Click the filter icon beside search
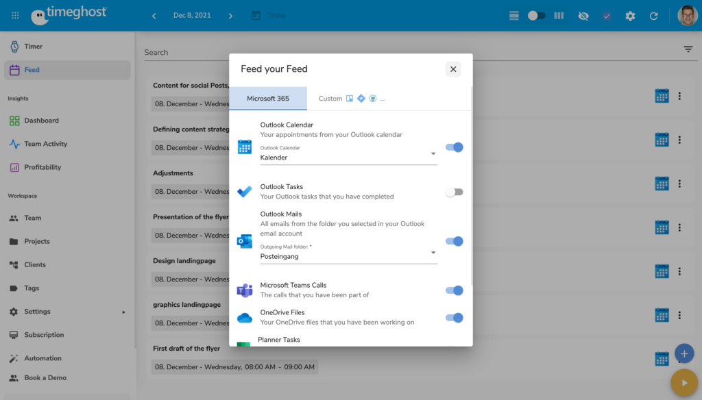Viewport: 702px width, 400px height. click(688, 49)
